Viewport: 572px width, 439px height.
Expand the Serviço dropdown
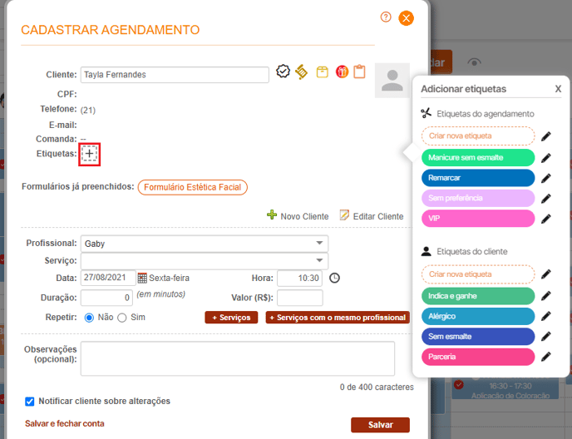tap(204, 261)
